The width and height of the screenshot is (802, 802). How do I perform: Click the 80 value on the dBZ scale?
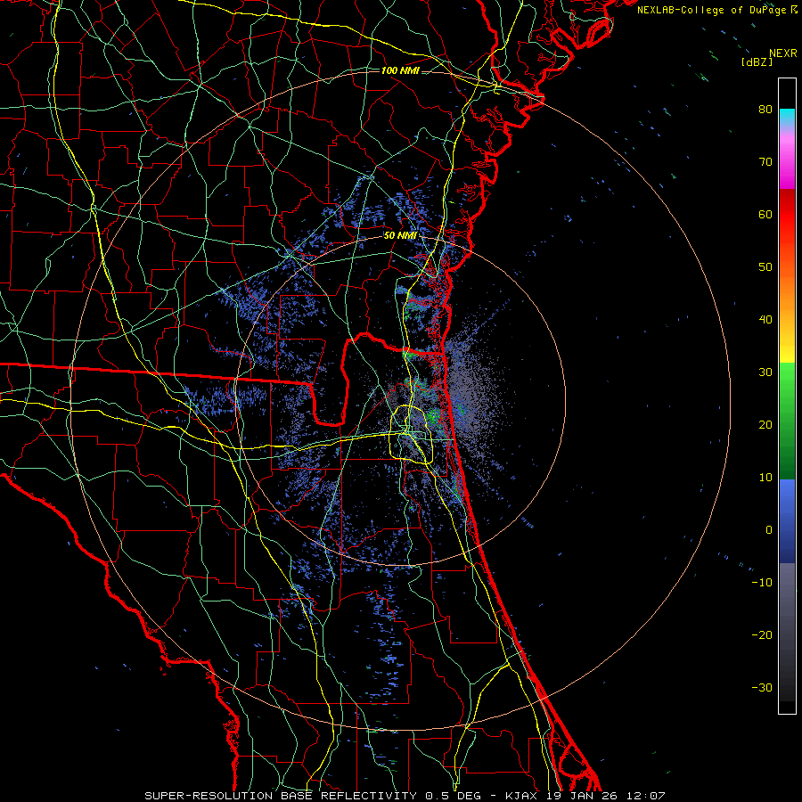click(x=765, y=109)
